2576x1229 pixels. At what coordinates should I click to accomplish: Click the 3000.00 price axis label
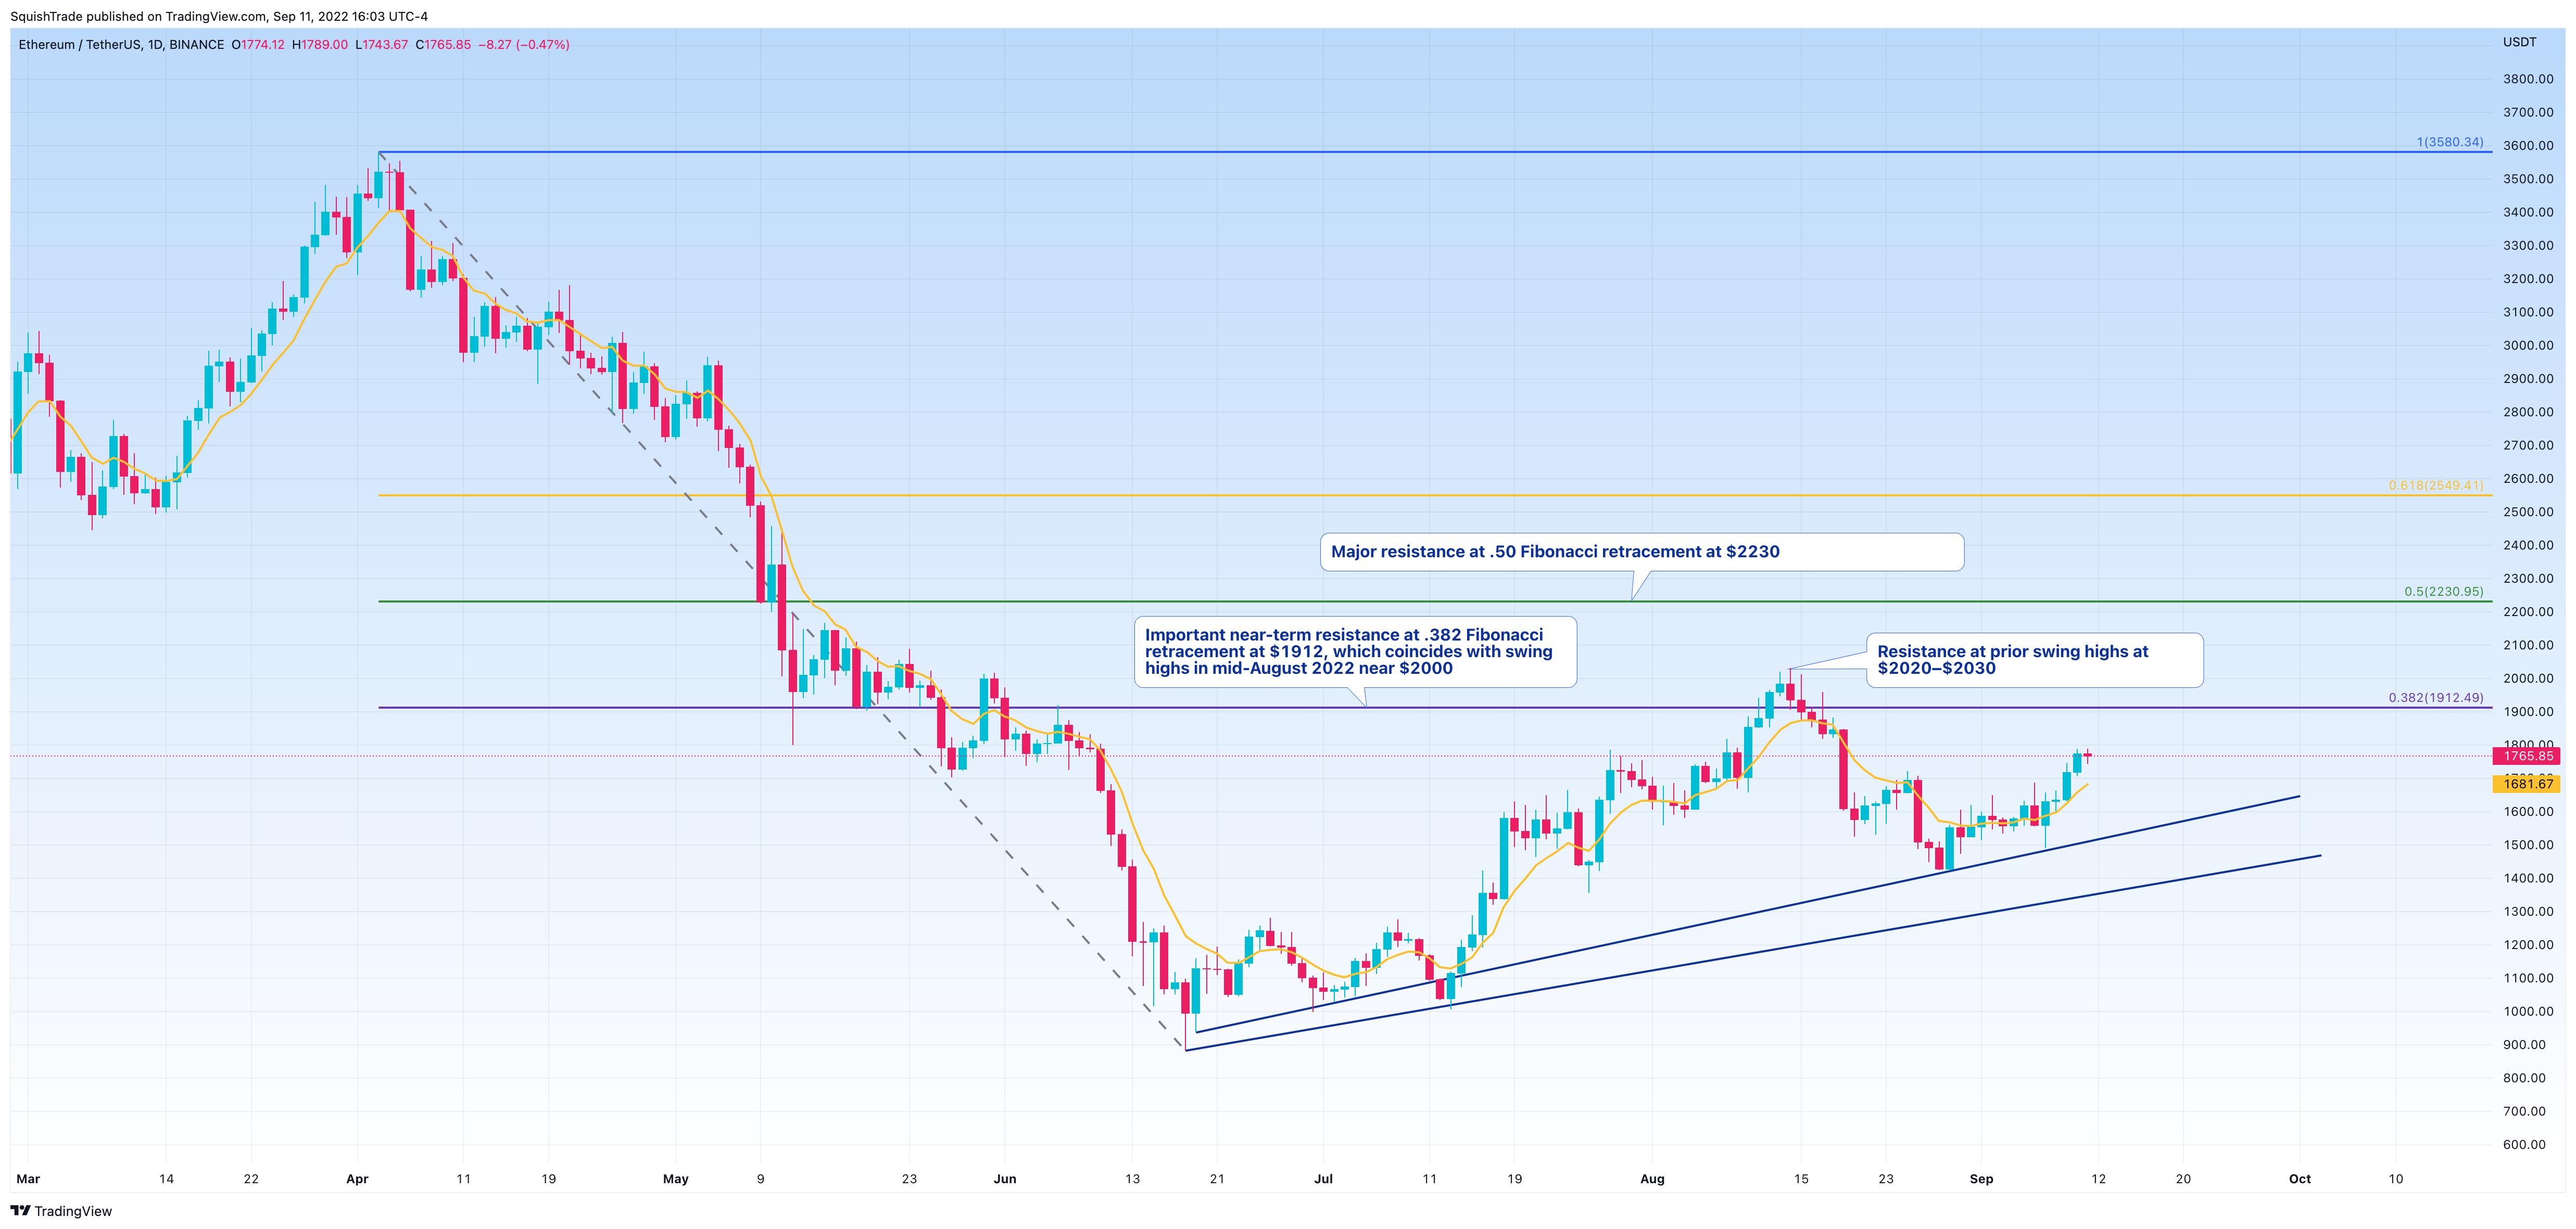[x=2528, y=345]
